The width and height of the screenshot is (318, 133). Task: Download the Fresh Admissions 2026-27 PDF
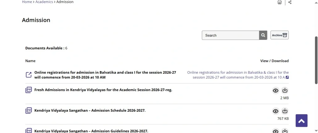click(x=285, y=91)
